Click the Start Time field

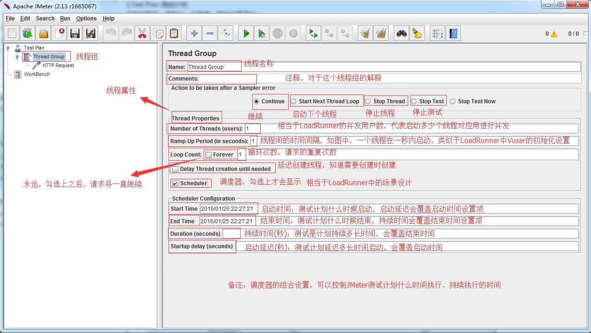389,209
